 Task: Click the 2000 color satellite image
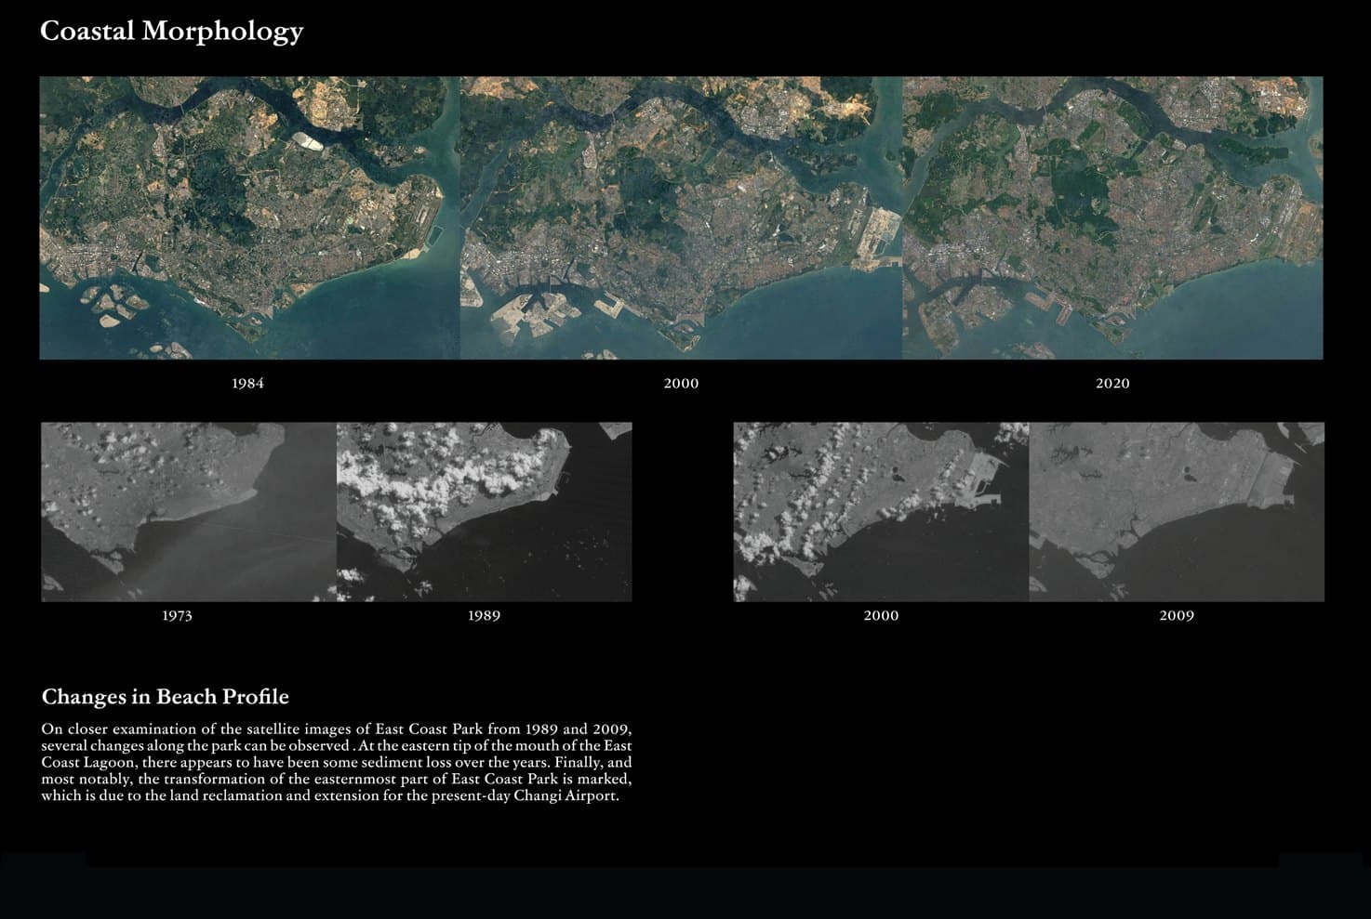[681, 217]
